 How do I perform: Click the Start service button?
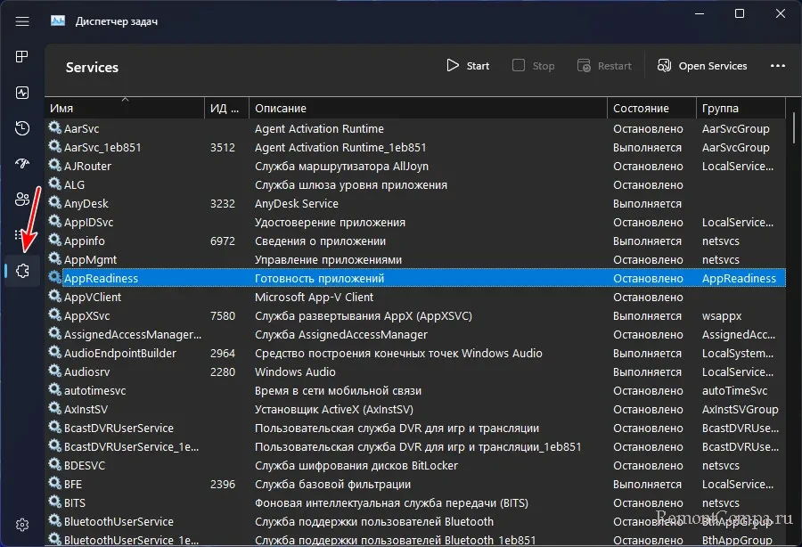click(468, 66)
